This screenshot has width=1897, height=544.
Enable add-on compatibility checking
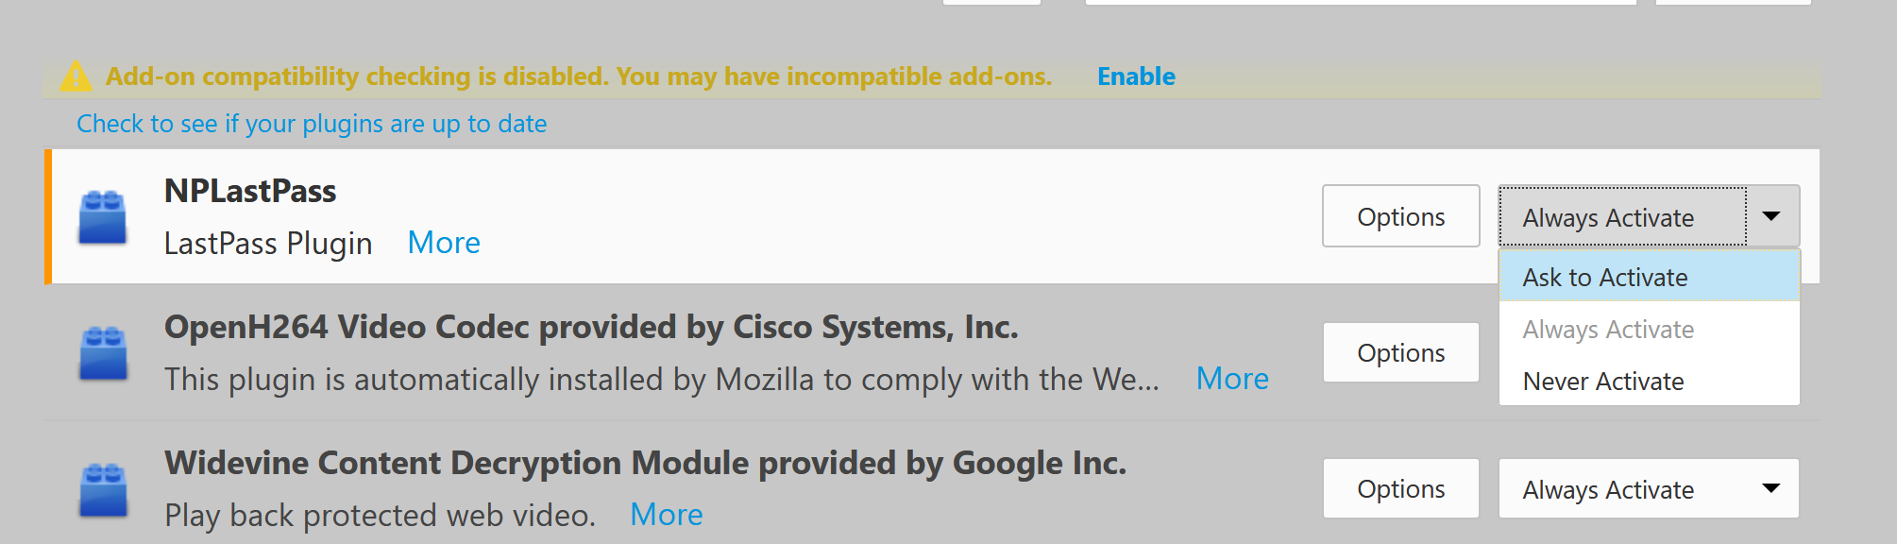tap(1136, 76)
